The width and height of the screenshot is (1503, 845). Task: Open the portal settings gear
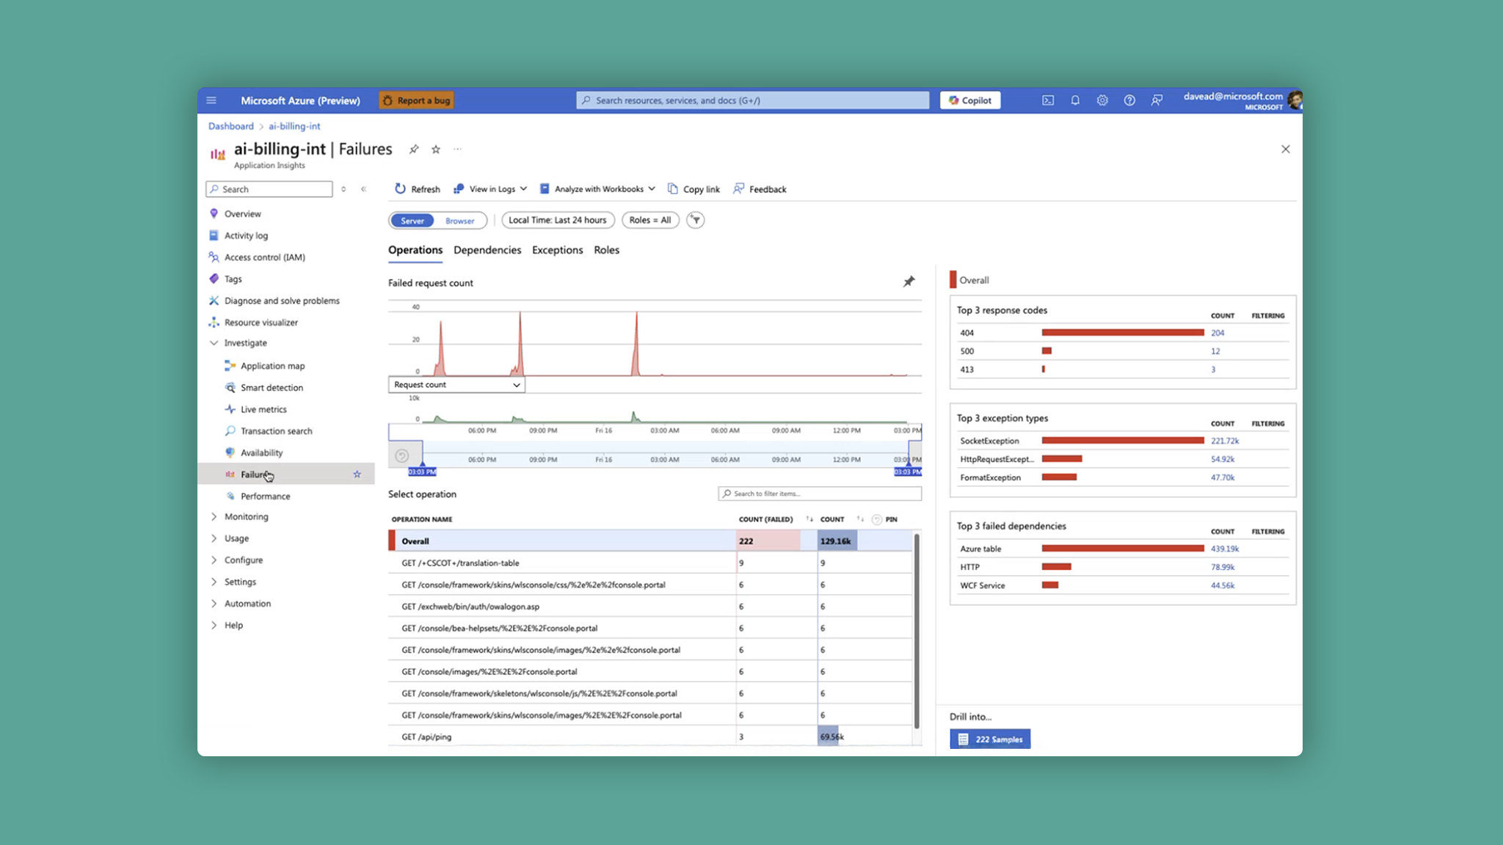tap(1102, 100)
